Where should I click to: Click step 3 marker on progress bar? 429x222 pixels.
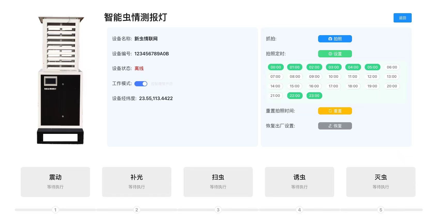coord(218,210)
